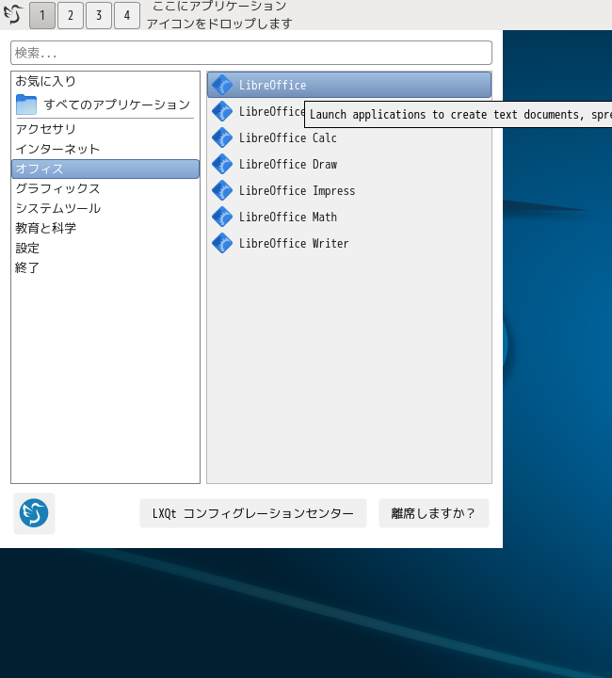This screenshot has height=678, width=612.
Task: Select すべてのアプリケーション text label
Action: [x=117, y=105]
